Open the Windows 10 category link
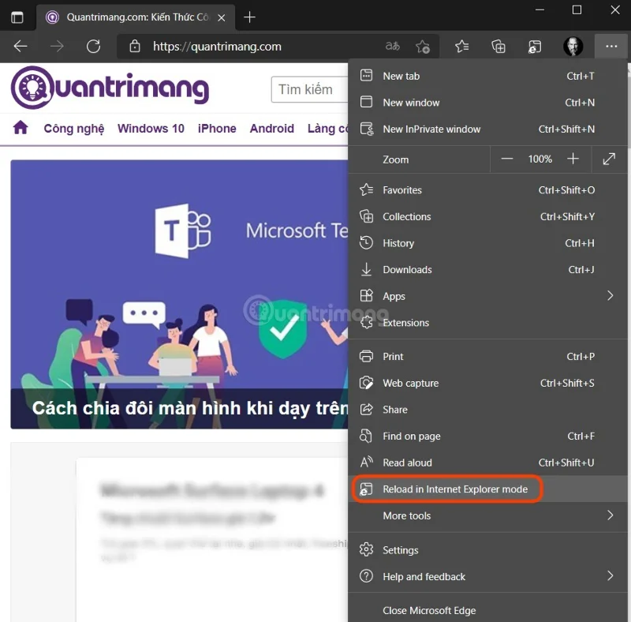Image resolution: width=631 pixels, height=622 pixels. click(x=151, y=128)
